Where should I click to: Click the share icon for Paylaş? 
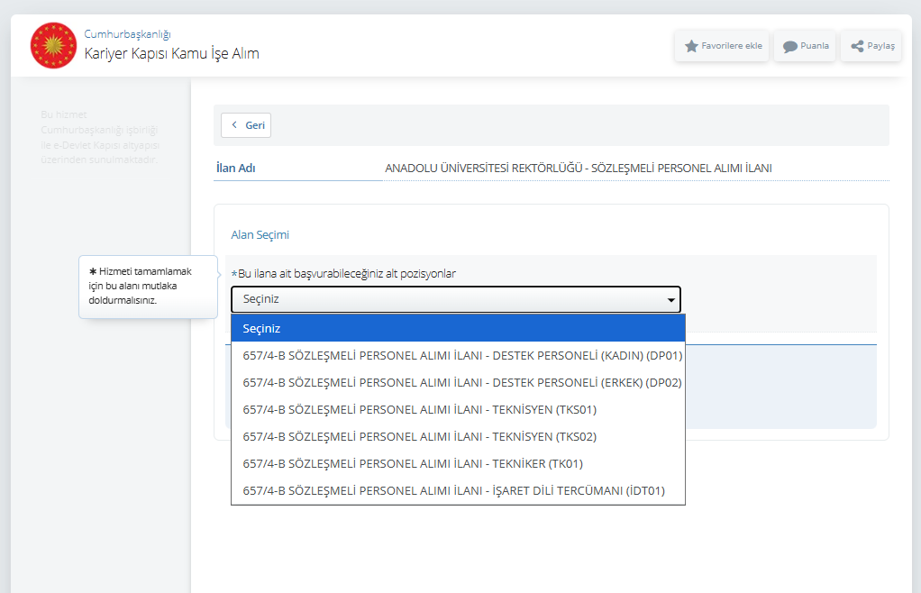pyautogui.click(x=857, y=47)
